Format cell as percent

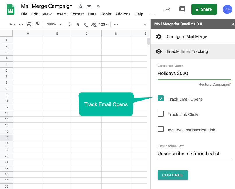(78, 24)
